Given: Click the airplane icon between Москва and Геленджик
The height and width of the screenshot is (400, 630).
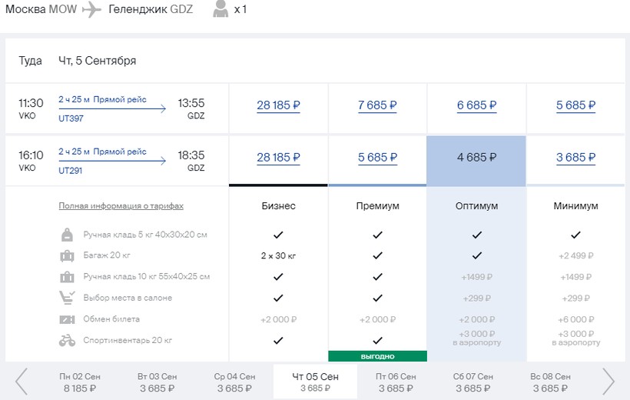Looking at the screenshot, I should (92, 10).
